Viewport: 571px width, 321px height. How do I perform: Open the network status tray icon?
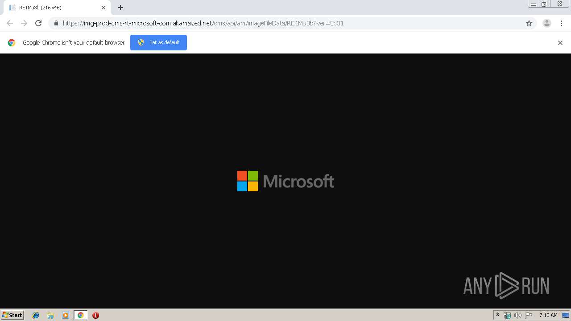click(x=507, y=315)
